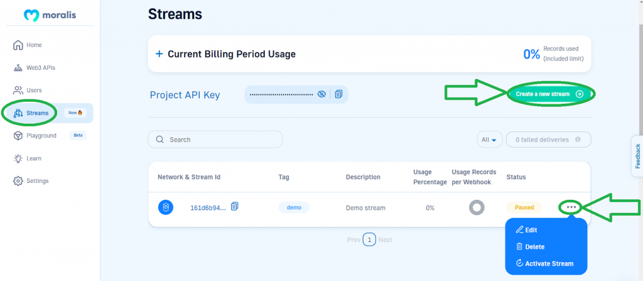Click the Streams page heading
The width and height of the screenshot is (643, 281).
click(175, 14)
